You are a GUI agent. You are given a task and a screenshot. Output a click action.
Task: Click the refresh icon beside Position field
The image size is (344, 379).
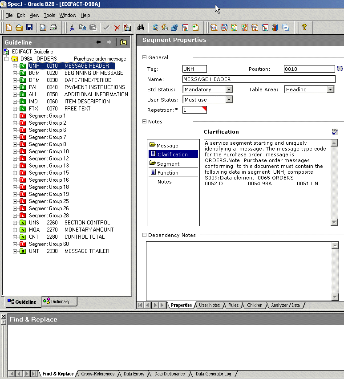[340, 69]
